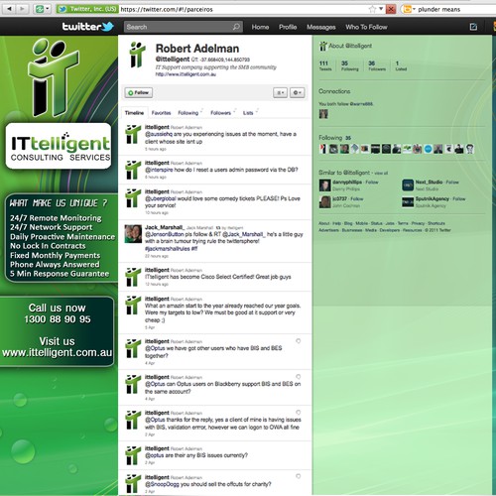
Task: Bookmark page with the star icon
Action: pyautogui.click(x=372, y=9)
